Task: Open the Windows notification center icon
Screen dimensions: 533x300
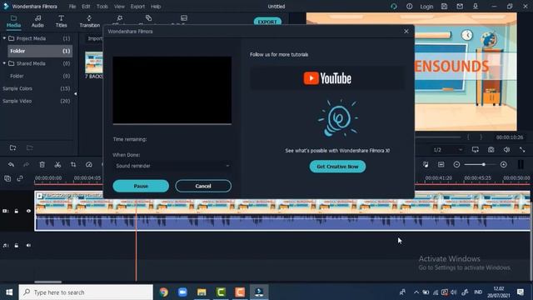Action: click(521, 292)
